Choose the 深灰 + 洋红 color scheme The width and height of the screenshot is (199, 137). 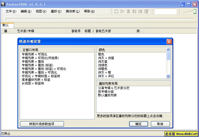106,76
